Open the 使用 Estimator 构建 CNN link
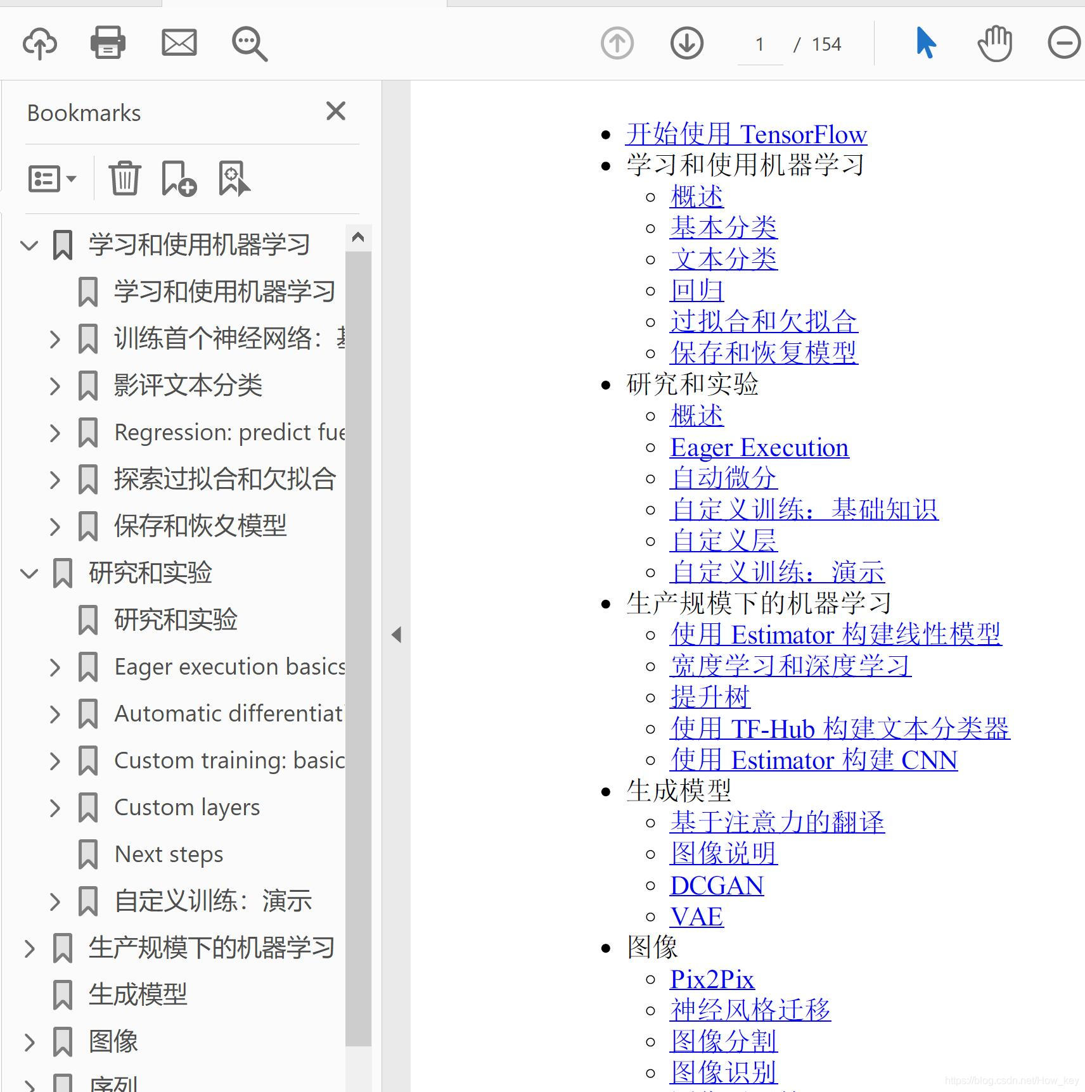The image size is (1085, 1092). pos(814,760)
